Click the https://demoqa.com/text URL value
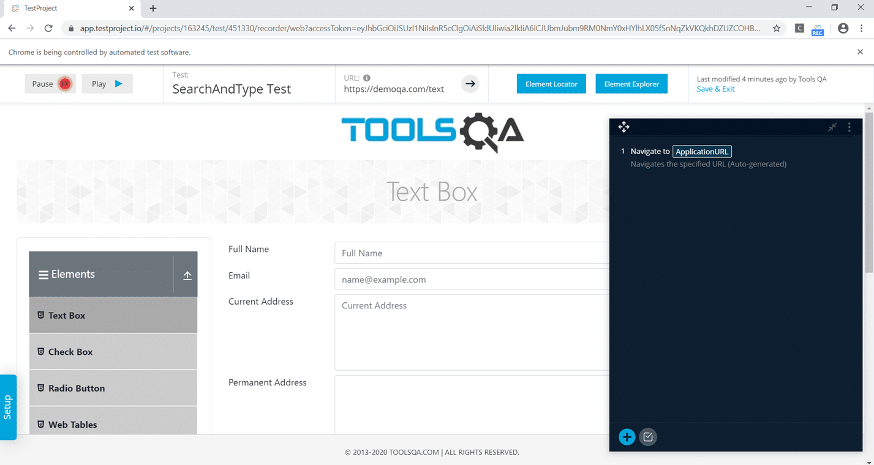 (394, 89)
